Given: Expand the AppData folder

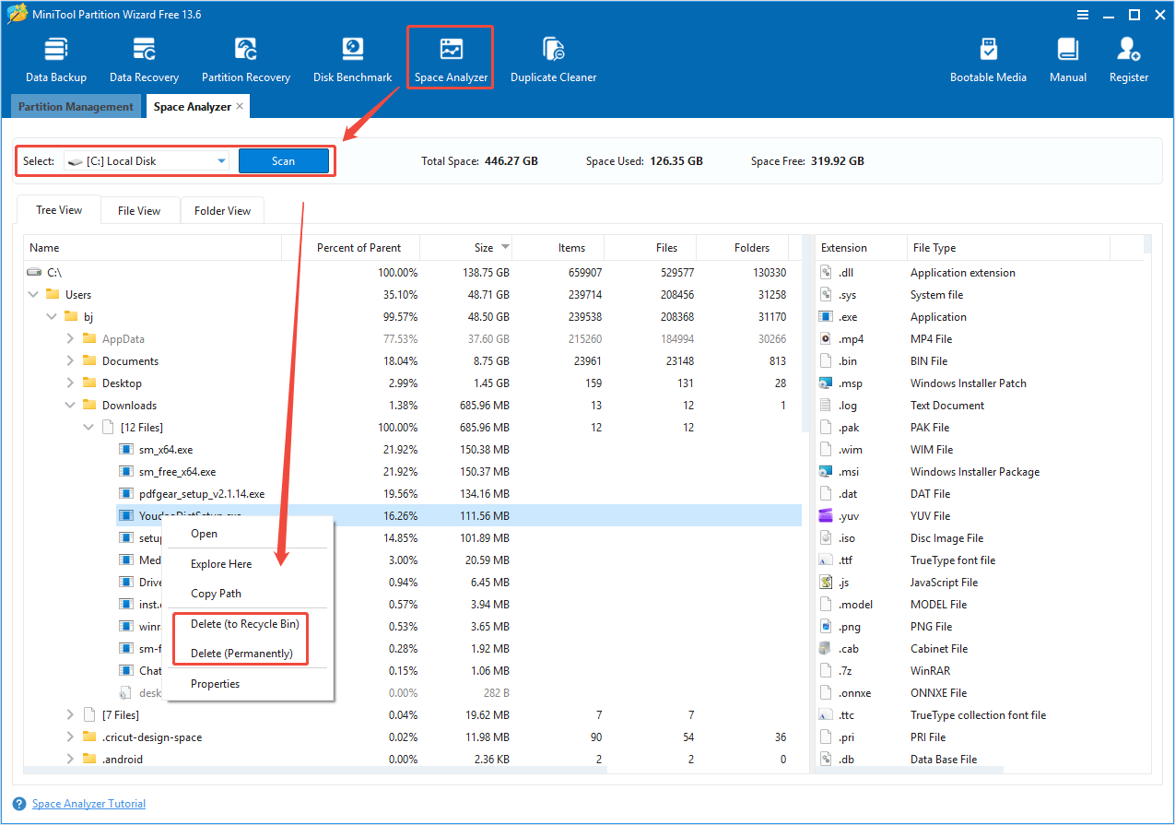Looking at the screenshot, I should 70,338.
